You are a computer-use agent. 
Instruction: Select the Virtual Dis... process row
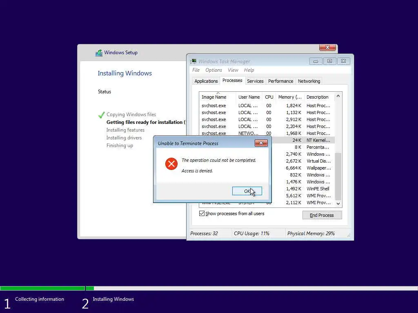303,161
